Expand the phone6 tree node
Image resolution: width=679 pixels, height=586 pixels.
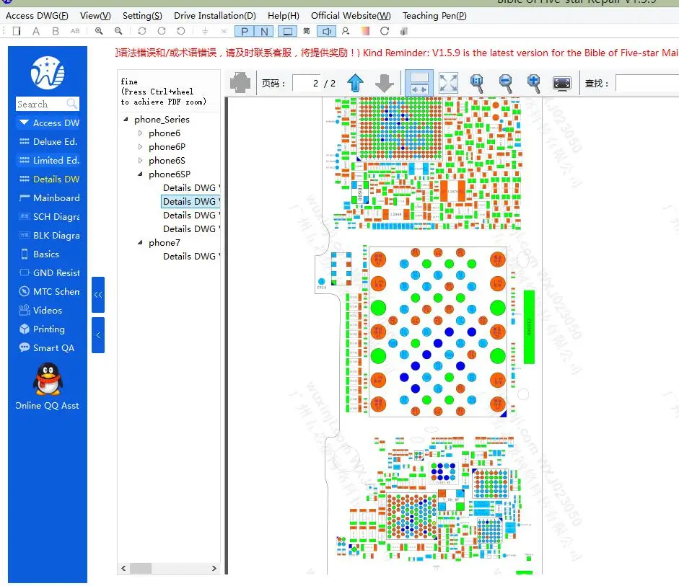tap(140, 133)
